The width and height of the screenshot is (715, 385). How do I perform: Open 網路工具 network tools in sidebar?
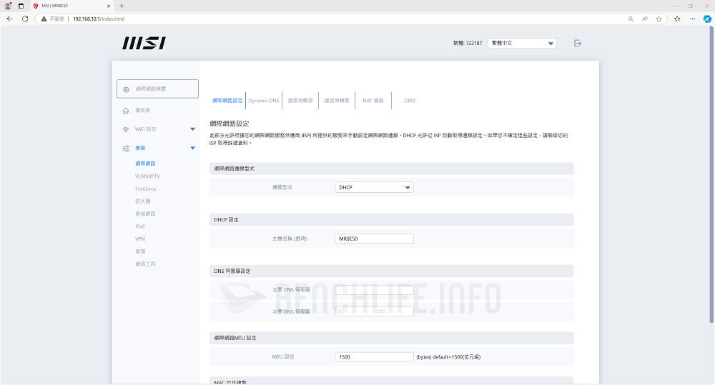coord(145,264)
